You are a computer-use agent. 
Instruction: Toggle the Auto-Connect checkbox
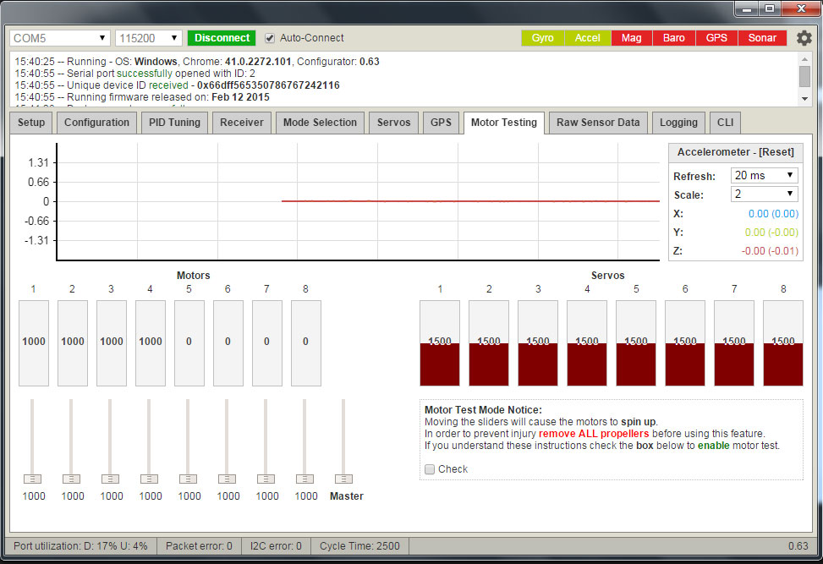[270, 38]
